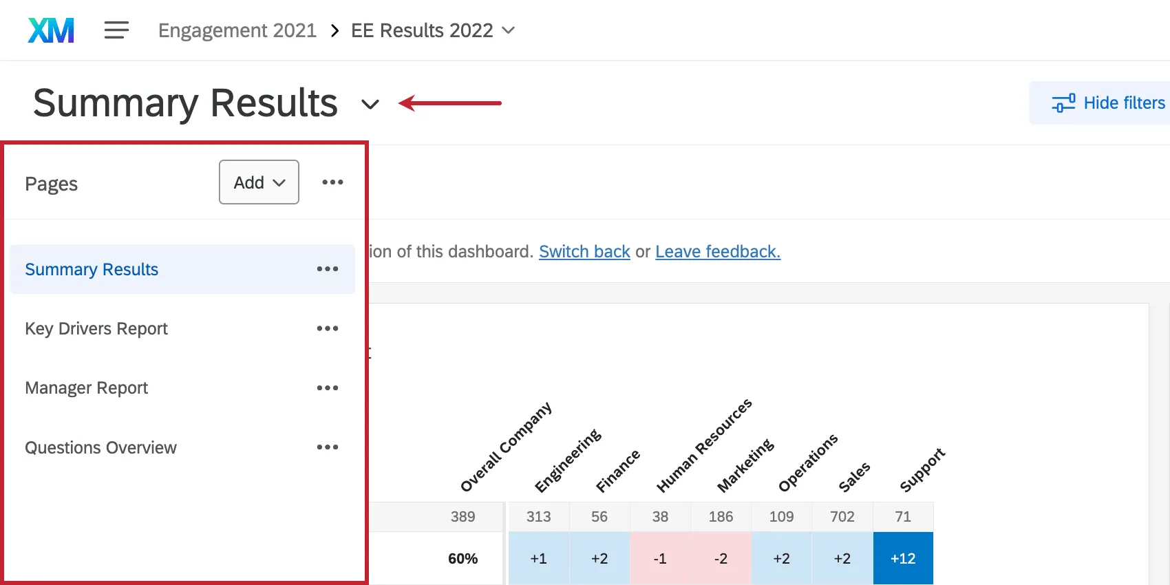The width and height of the screenshot is (1170, 585).
Task: Click the XM logo icon
Action: [x=50, y=30]
